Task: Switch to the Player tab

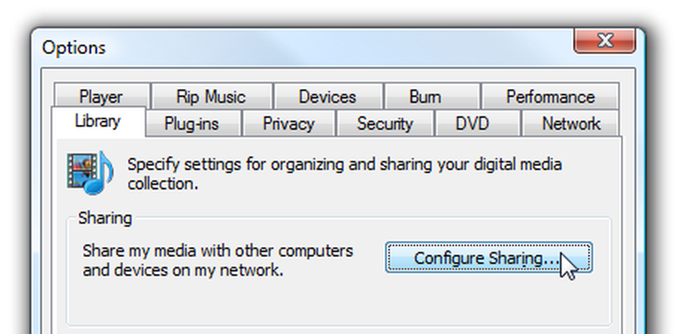Action: point(102,96)
